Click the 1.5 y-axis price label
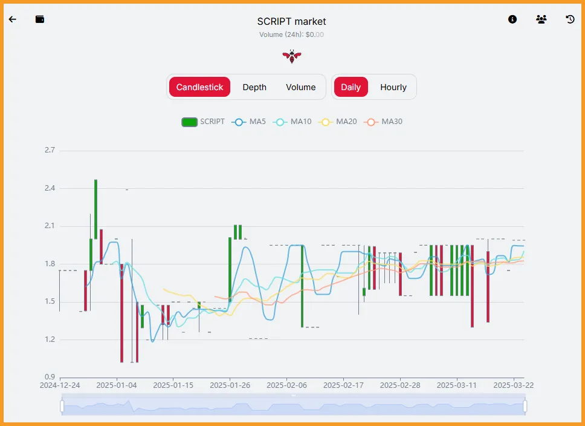Image resolution: width=585 pixels, height=426 pixels. pos(50,301)
